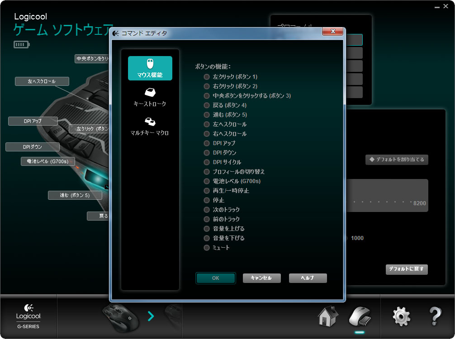Click the mouse icon on マウス機能 tab
The width and height of the screenshot is (455, 339).
(150, 64)
